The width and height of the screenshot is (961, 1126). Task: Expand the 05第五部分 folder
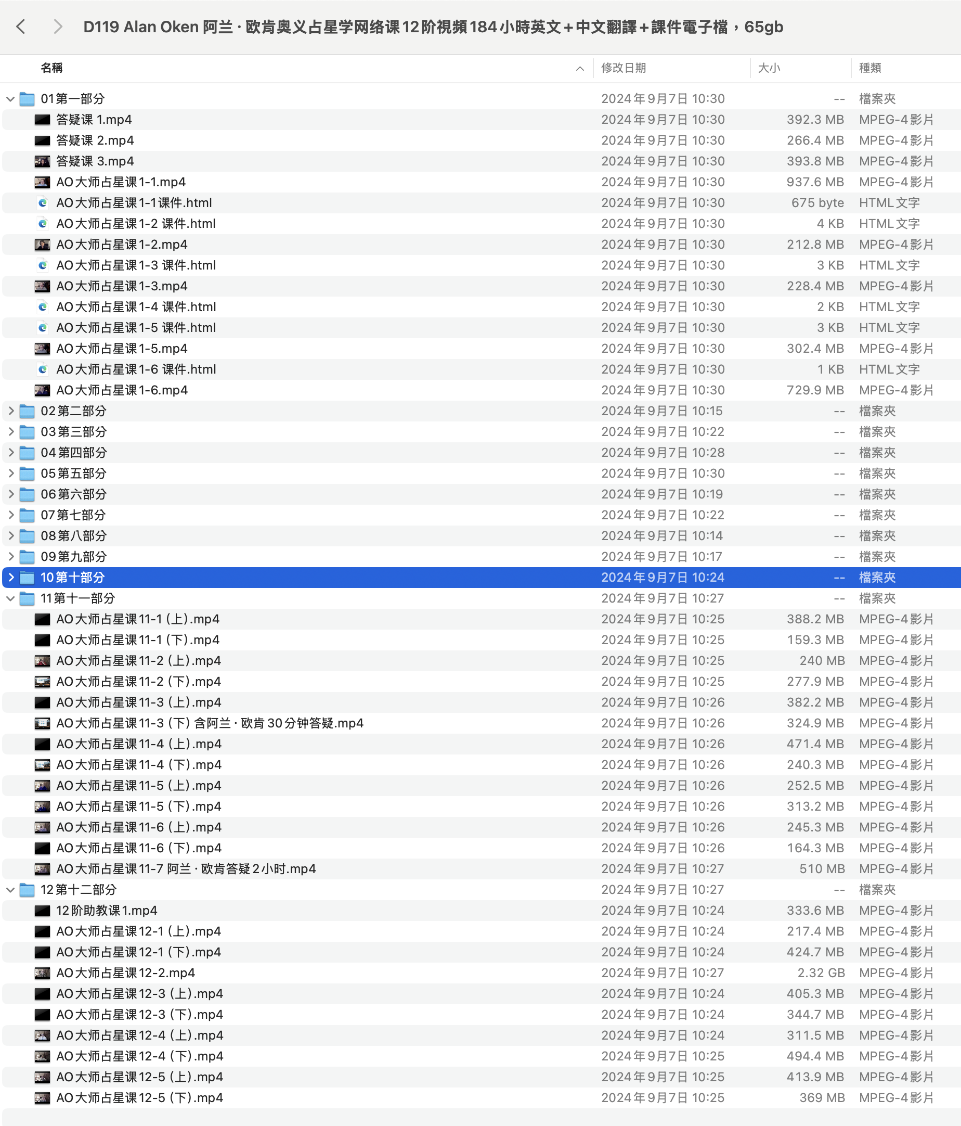click(10, 474)
